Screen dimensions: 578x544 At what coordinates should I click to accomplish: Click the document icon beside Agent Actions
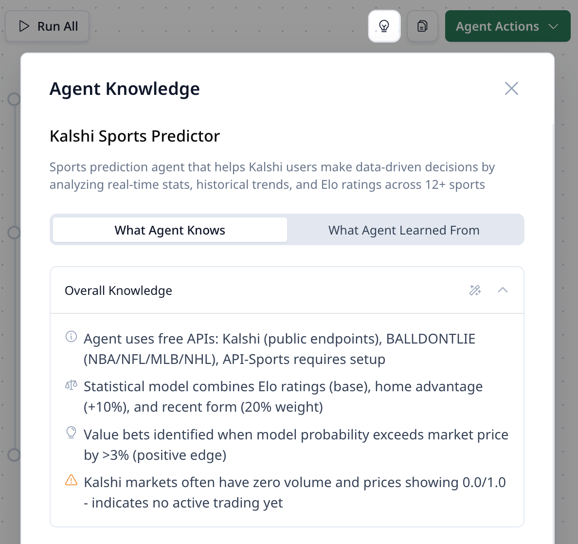(422, 26)
